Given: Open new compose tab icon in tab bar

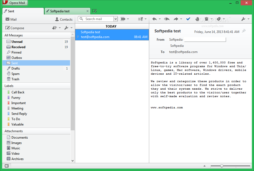Looking at the screenshot, I should 94,11.
